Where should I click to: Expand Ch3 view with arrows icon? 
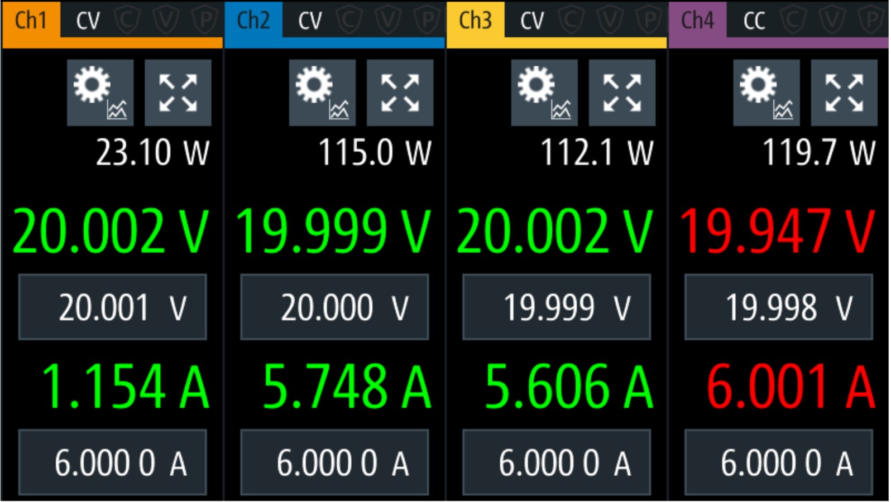point(622,93)
